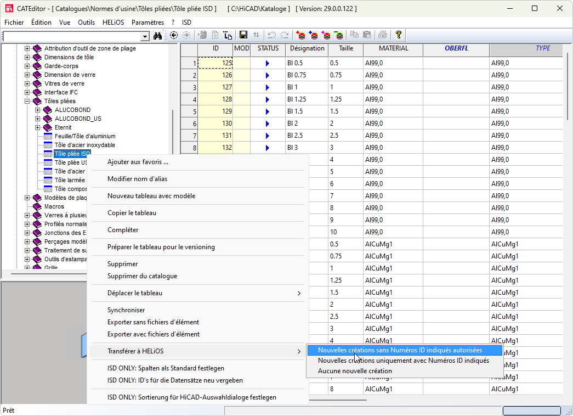Click the printer icon in toolbar
The width and height of the screenshot is (573, 416).
tap(382, 35)
